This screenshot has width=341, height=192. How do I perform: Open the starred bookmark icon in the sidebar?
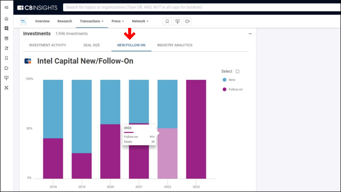pos(7,48)
